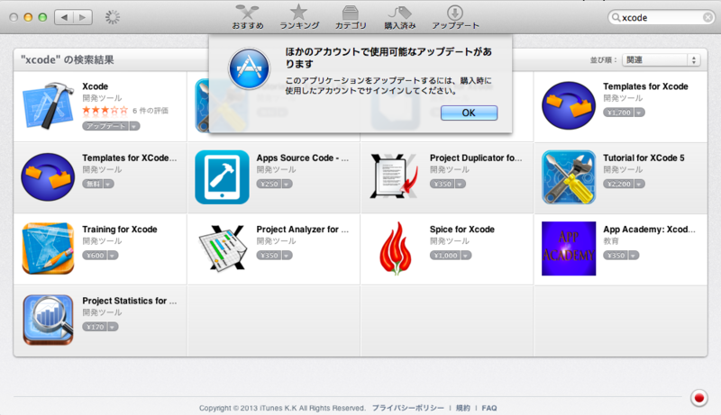Screen dimensions: 721x415
Task: Open Templates for XCode... free app icon
Action: pyautogui.click(x=48, y=176)
